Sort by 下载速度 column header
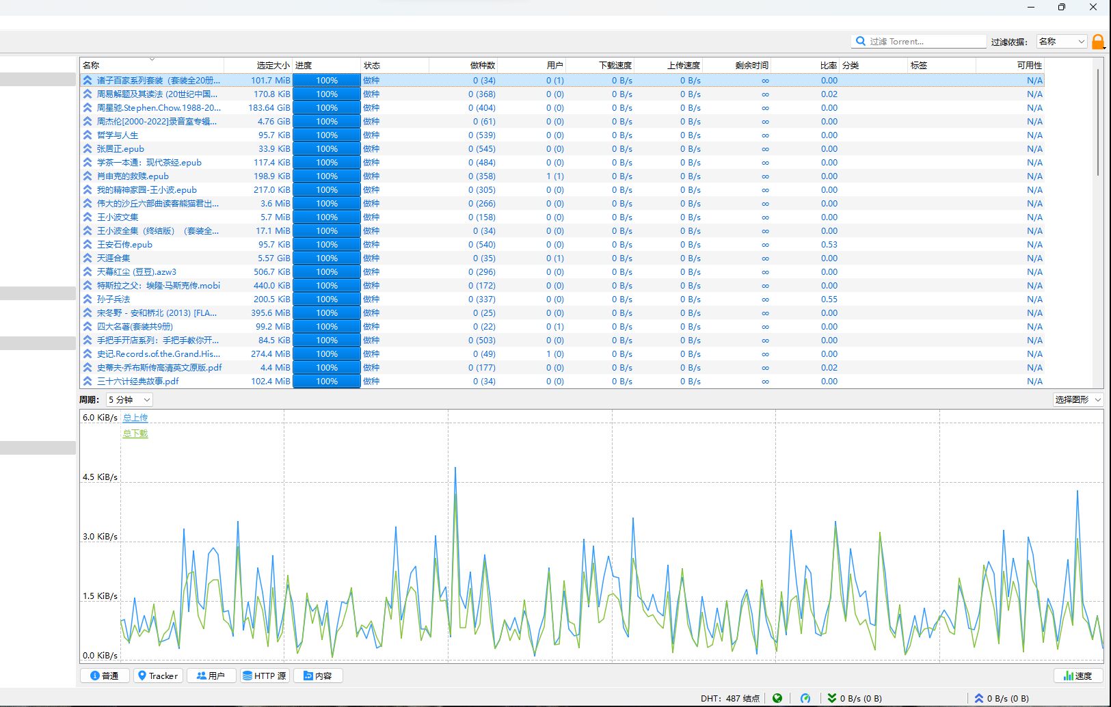 (x=600, y=65)
